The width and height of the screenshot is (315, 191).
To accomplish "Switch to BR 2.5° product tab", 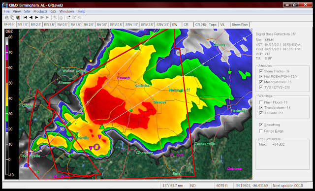I will click(x=36, y=25).
